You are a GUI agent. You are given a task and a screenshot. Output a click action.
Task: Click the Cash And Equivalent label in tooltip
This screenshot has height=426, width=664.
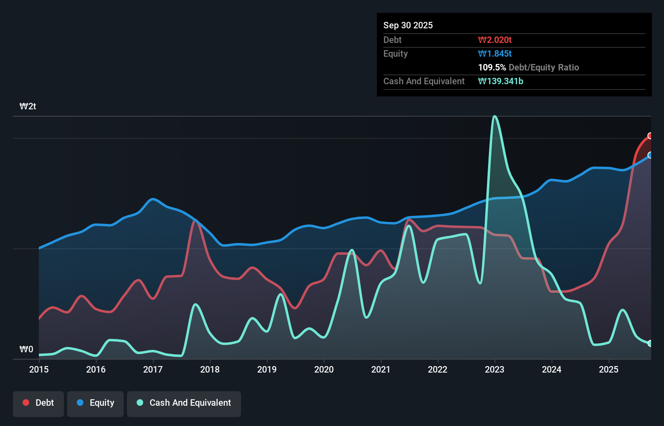[x=424, y=81]
